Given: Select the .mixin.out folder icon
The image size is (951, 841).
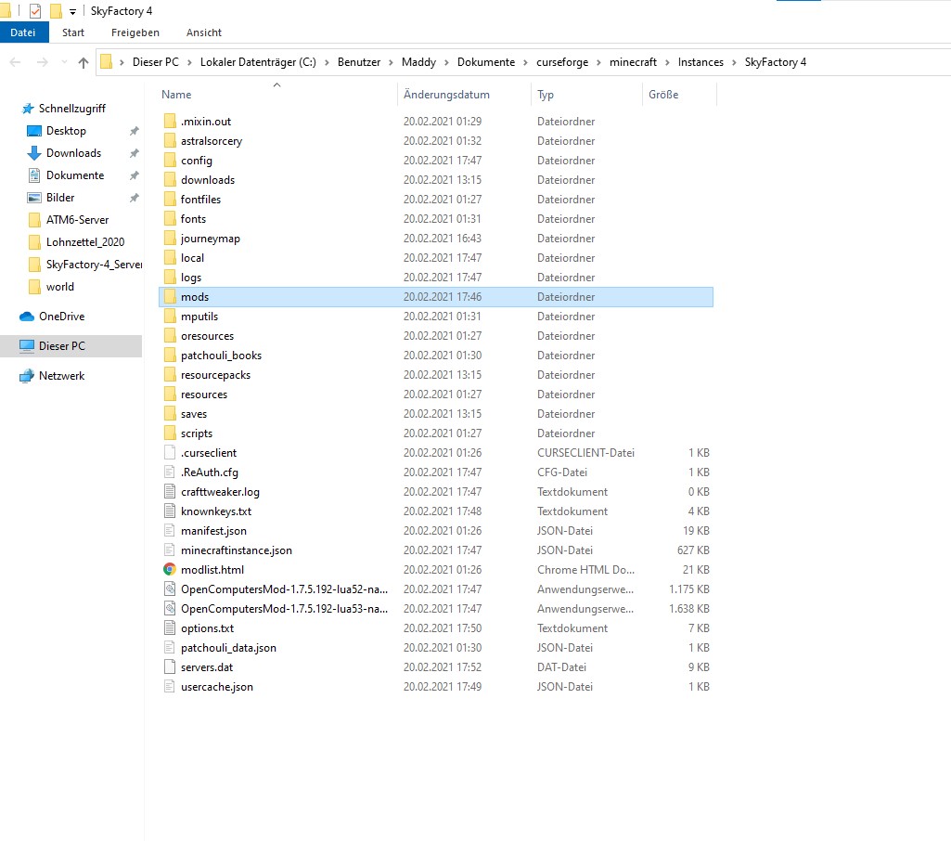Looking at the screenshot, I should (170, 121).
